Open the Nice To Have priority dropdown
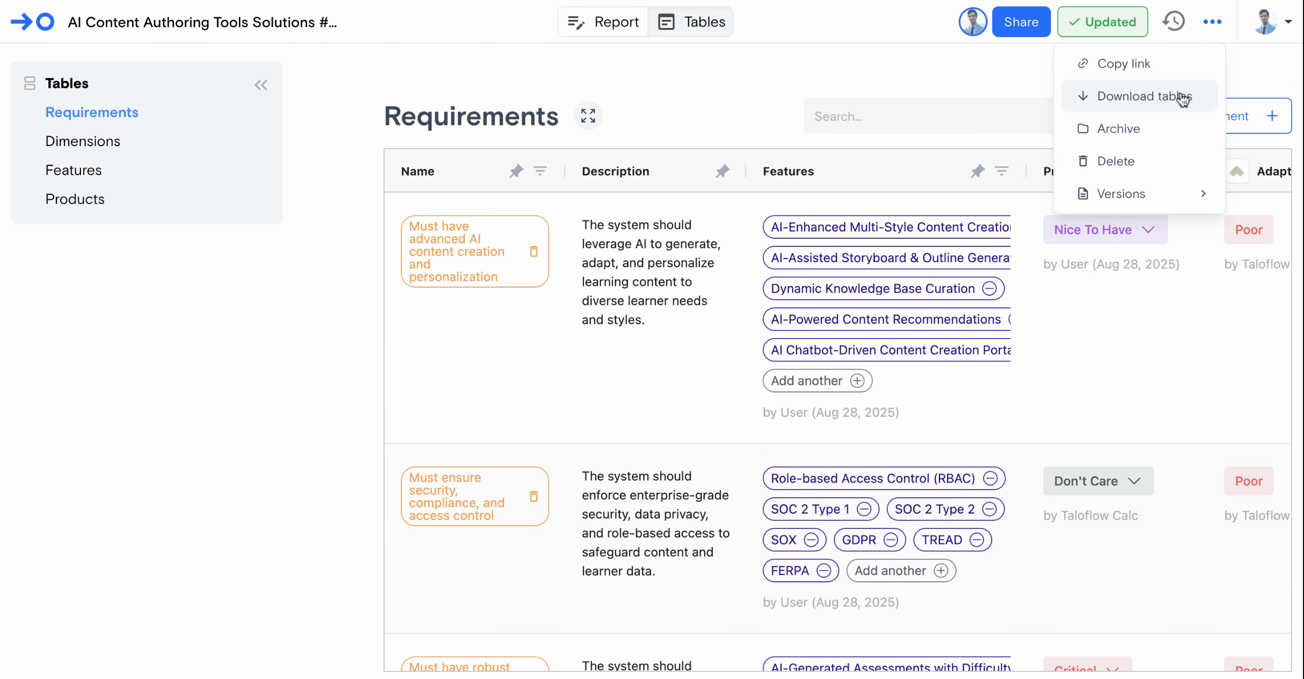This screenshot has height=679, width=1304. coord(1105,230)
